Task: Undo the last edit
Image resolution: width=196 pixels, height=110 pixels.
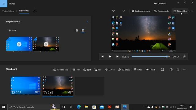Action: pyautogui.click(x=113, y=11)
